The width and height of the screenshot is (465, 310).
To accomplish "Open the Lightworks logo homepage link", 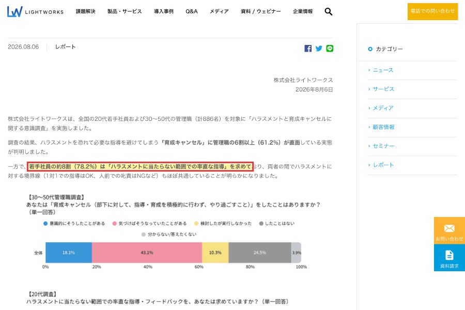I will coord(35,11).
